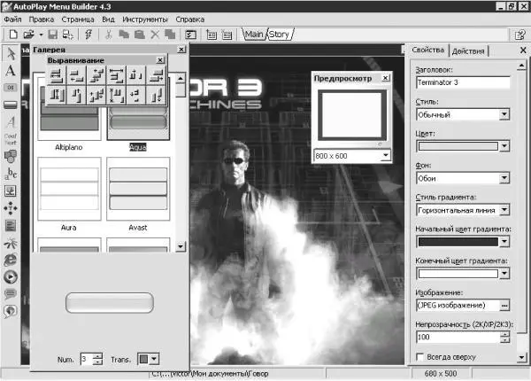This screenshot has height=381, width=531.
Task: Select the text 'A' tool
Action: coord(10,71)
